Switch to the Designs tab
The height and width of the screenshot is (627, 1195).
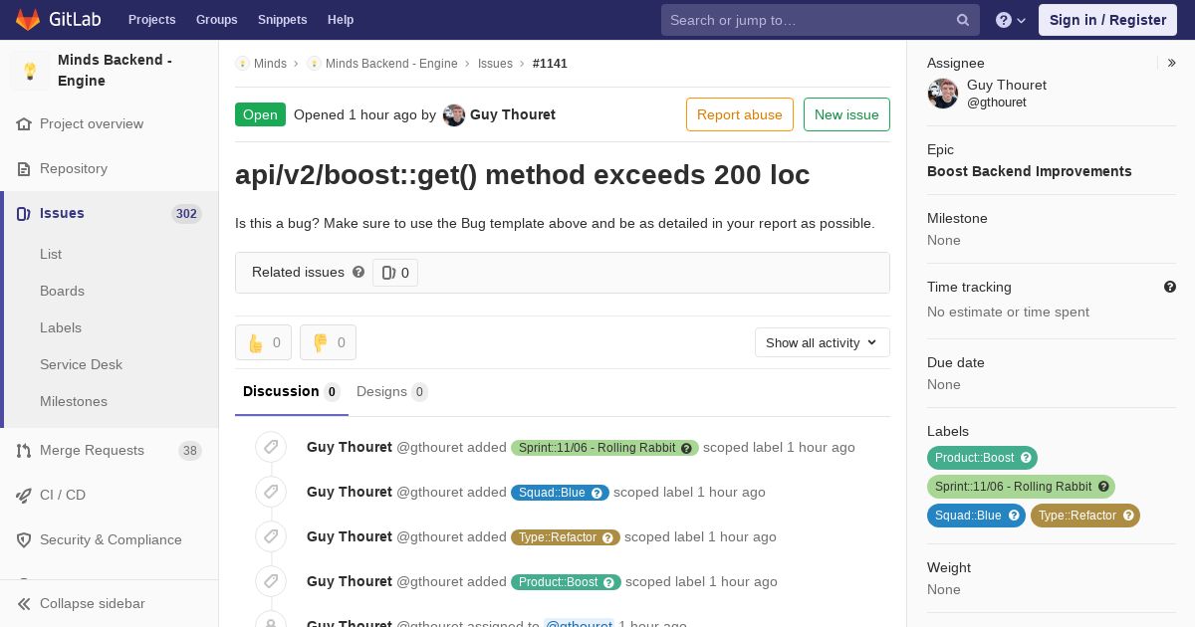pyautogui.click(x=392, y=392)
